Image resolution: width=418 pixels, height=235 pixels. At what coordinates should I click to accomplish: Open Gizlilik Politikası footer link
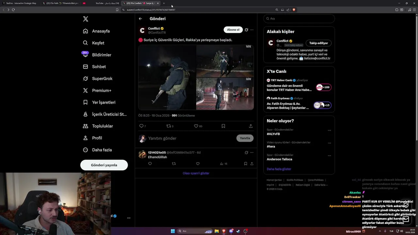pyautogui.click(x=295, y=180)
